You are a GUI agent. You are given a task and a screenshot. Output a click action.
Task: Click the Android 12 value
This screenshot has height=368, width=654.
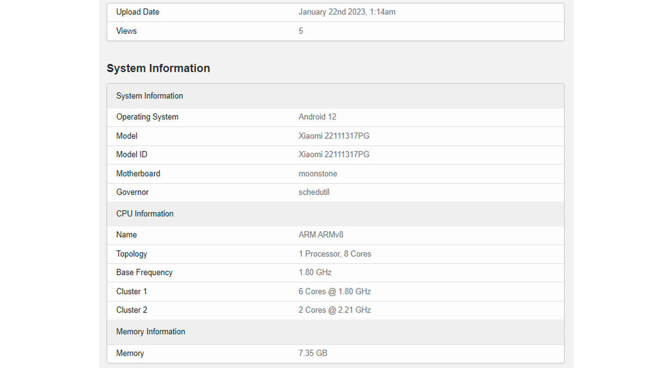(x=318, y=117)
